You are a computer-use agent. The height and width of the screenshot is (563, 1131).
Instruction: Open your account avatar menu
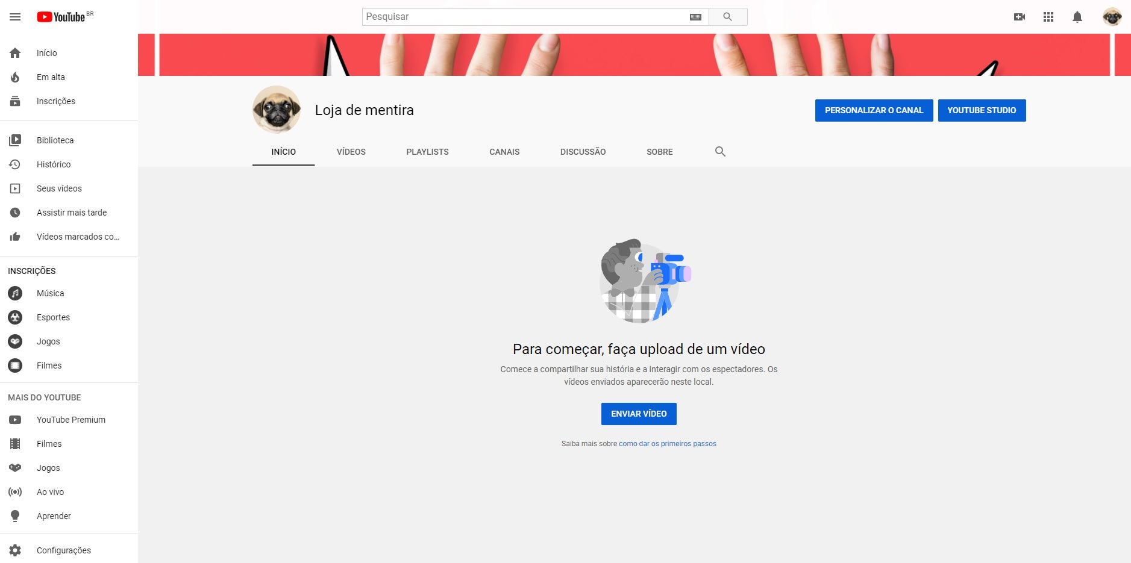(x=1112, y=16)
